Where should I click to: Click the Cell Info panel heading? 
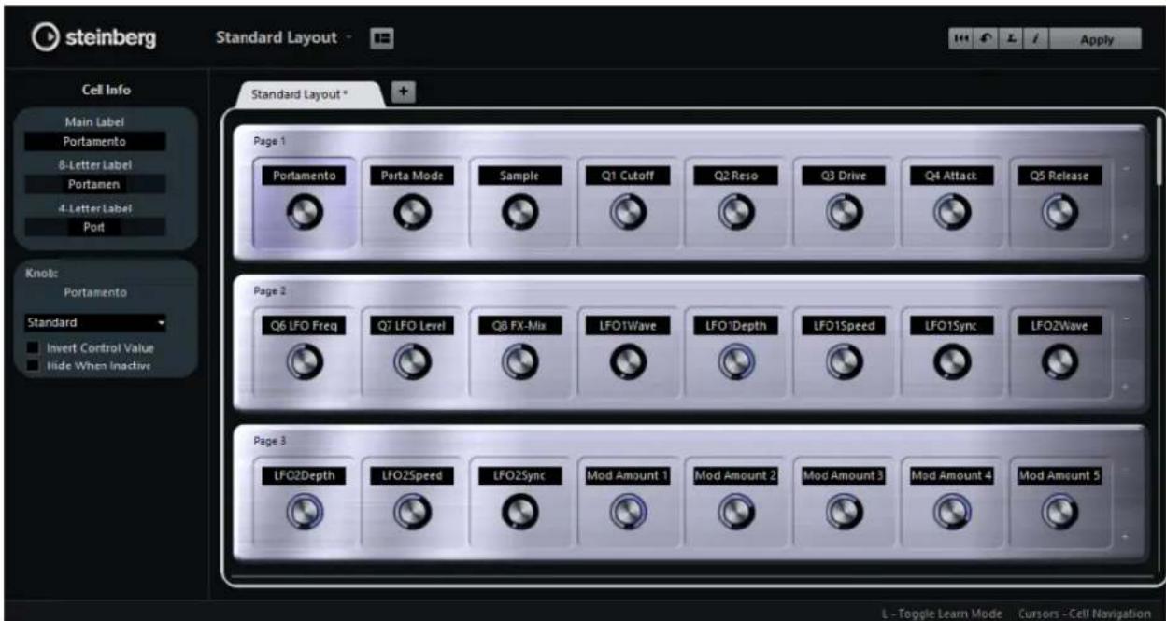106,90
